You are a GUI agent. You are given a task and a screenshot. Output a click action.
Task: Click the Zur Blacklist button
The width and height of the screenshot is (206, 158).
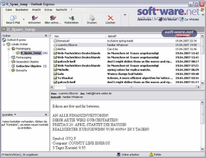(168, 20)
